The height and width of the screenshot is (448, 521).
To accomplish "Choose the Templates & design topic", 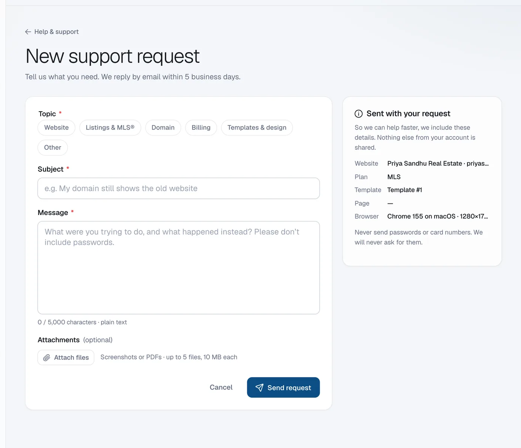I will click(257, 128).
